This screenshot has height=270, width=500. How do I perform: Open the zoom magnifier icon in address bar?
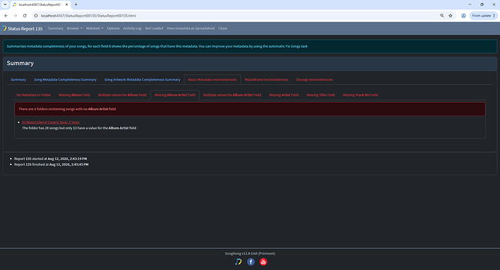pyautogui.click(x=442, y=16)
